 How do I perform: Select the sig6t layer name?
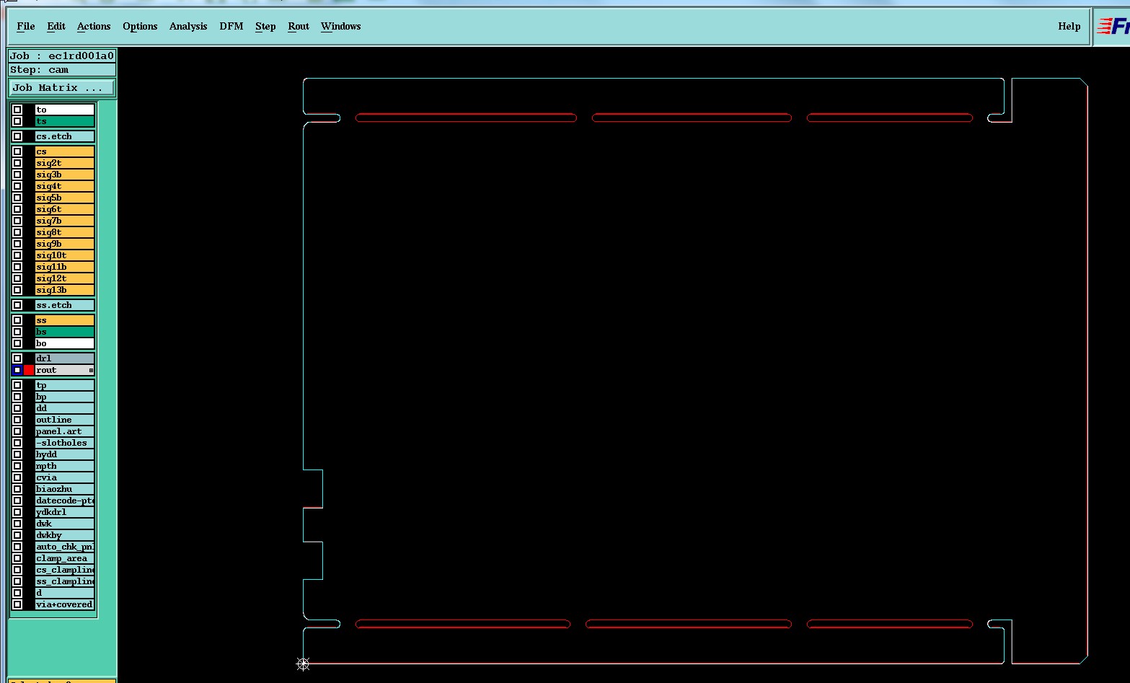click(x=64, y=209)
